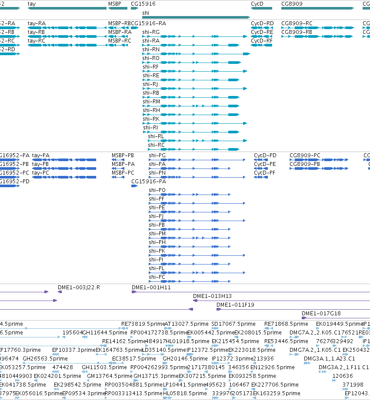The width and height of the screenshot is (370, 400).
Task: Select BAC clone DME1-011F19
Action: tap(235, 305)
